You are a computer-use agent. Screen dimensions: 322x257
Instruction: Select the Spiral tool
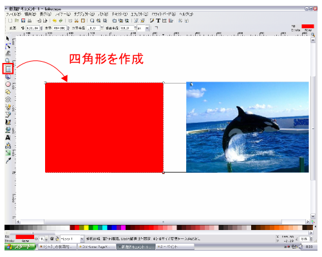[8, 100]
